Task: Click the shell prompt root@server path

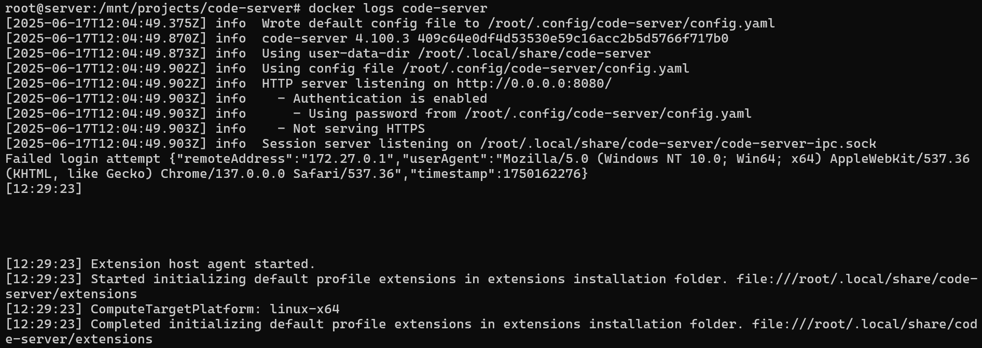Action: 153,8
